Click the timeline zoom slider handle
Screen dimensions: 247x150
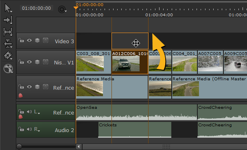click(x=19, y=147)
